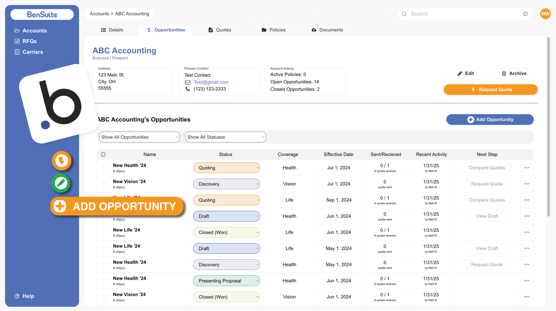
Task: Open Carriers from the sidebar
Action: click(29, 52)
